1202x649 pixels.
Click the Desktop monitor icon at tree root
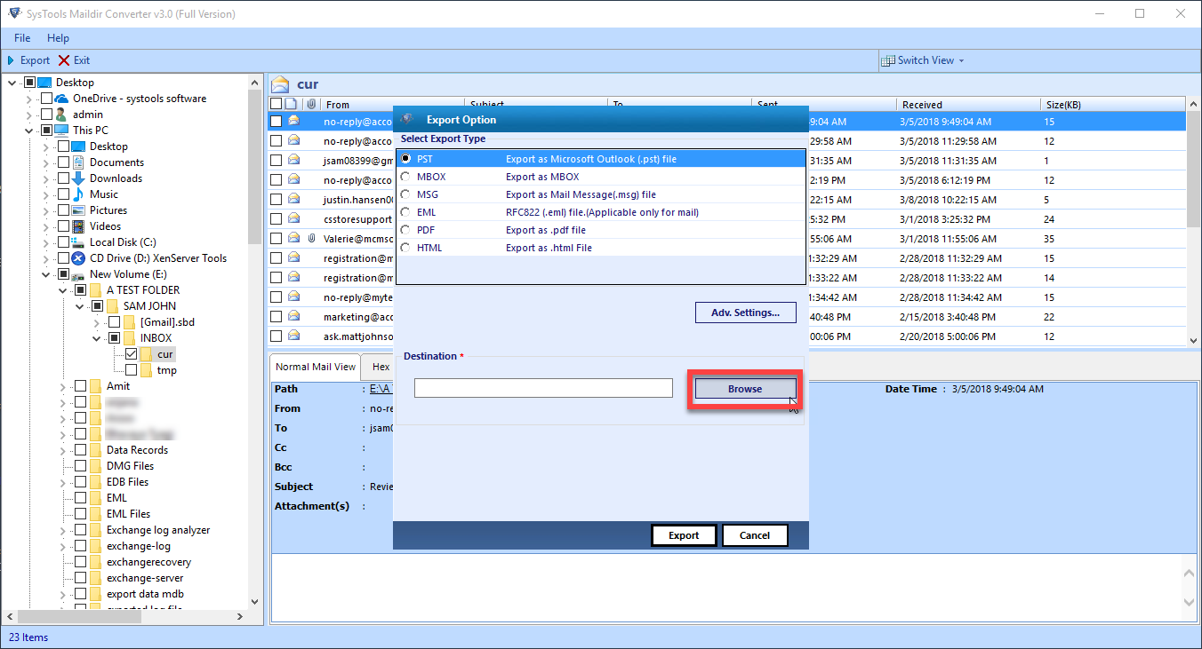point(44,83)
